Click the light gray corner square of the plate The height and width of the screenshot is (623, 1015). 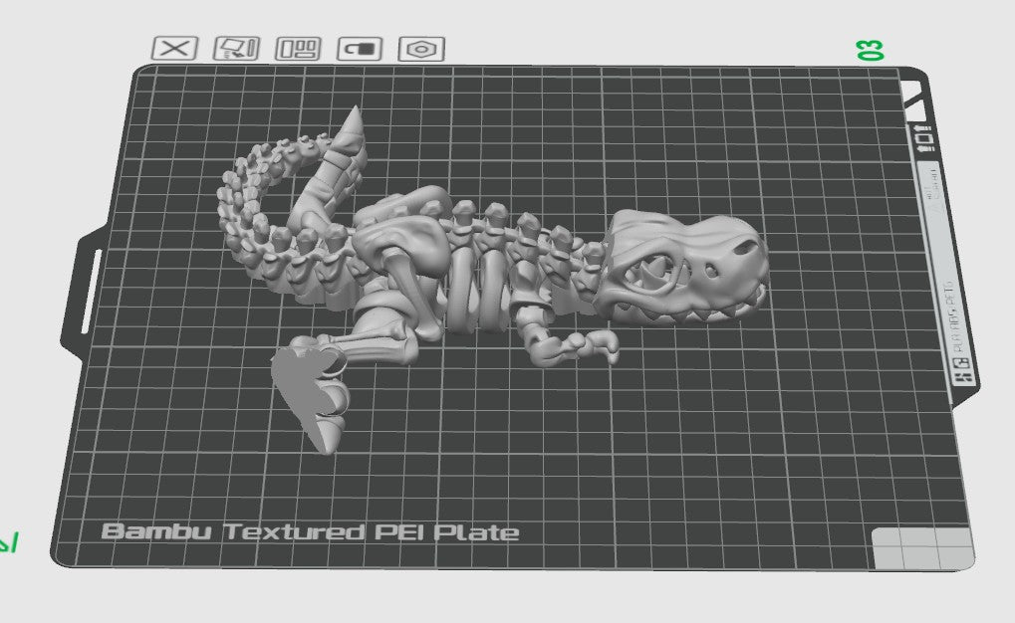tap(921, 548)
